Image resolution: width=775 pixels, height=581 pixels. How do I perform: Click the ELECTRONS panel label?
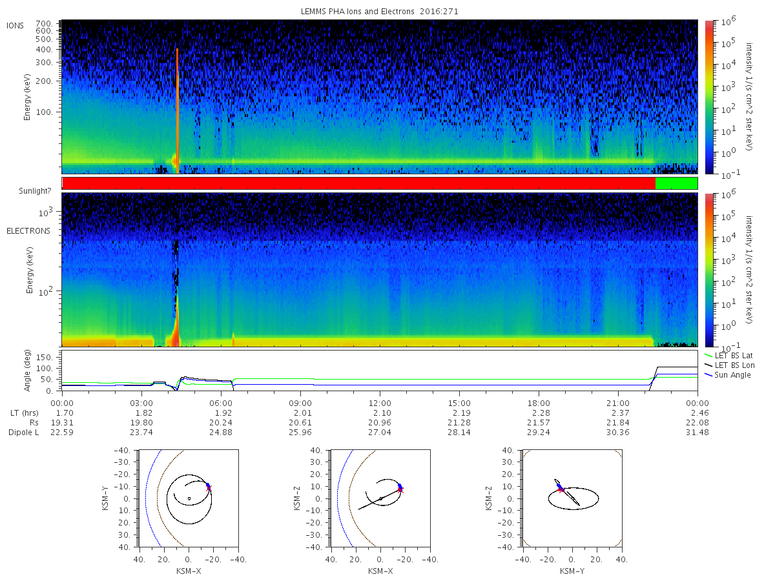[x=28, y=230]
